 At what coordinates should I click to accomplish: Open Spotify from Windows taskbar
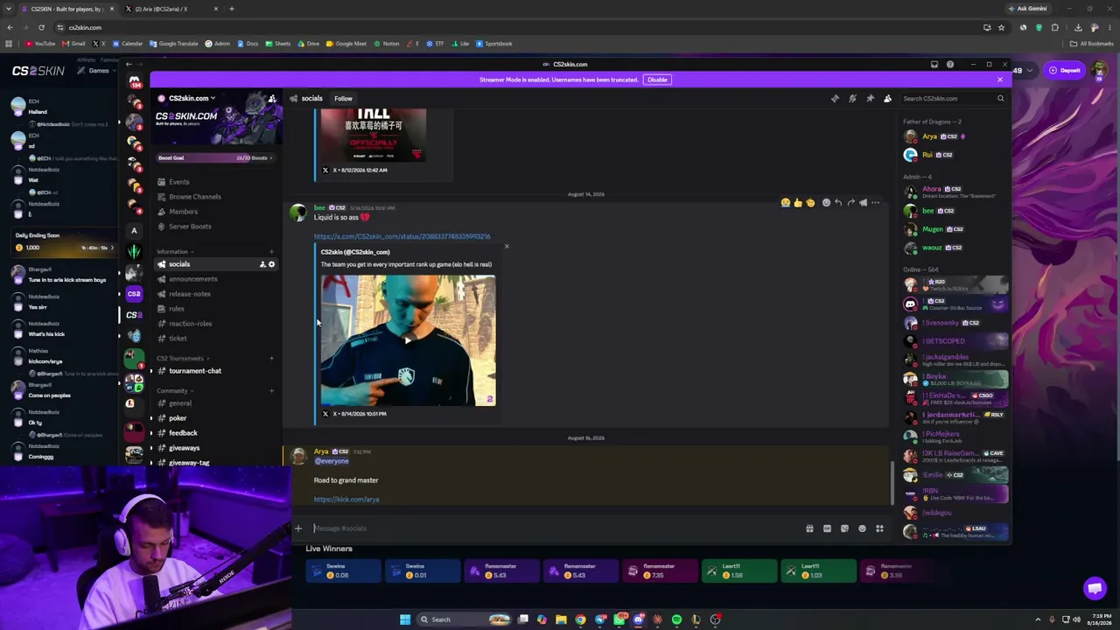(x=676, y=619)
